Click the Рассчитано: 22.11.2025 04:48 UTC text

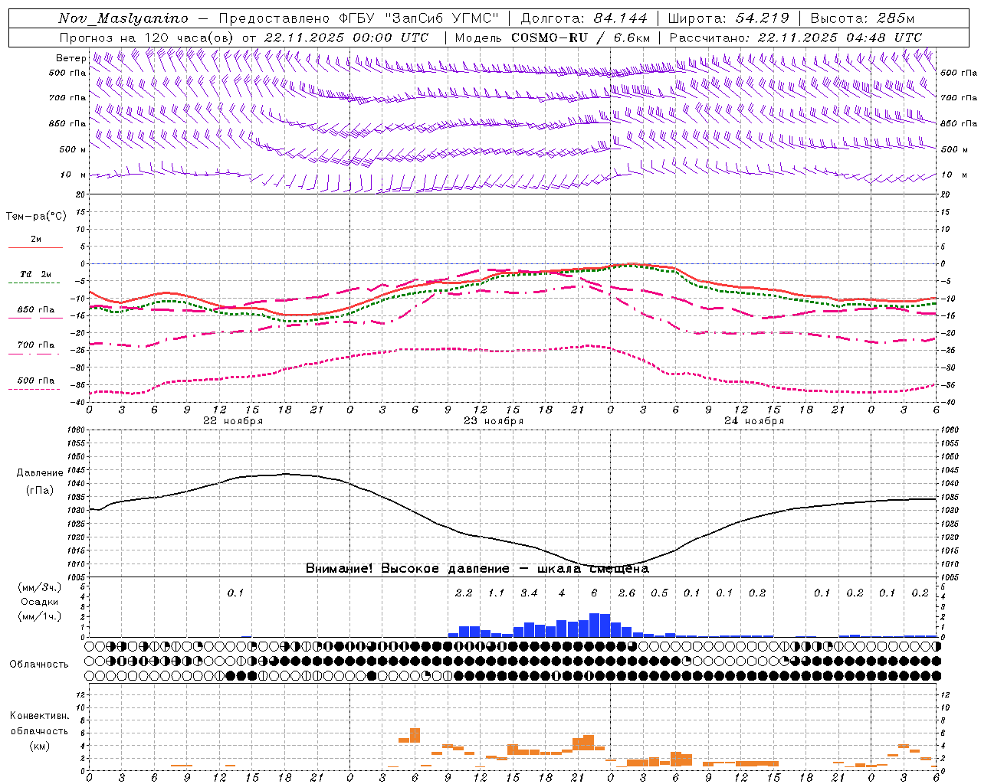(x=796, y=38)
